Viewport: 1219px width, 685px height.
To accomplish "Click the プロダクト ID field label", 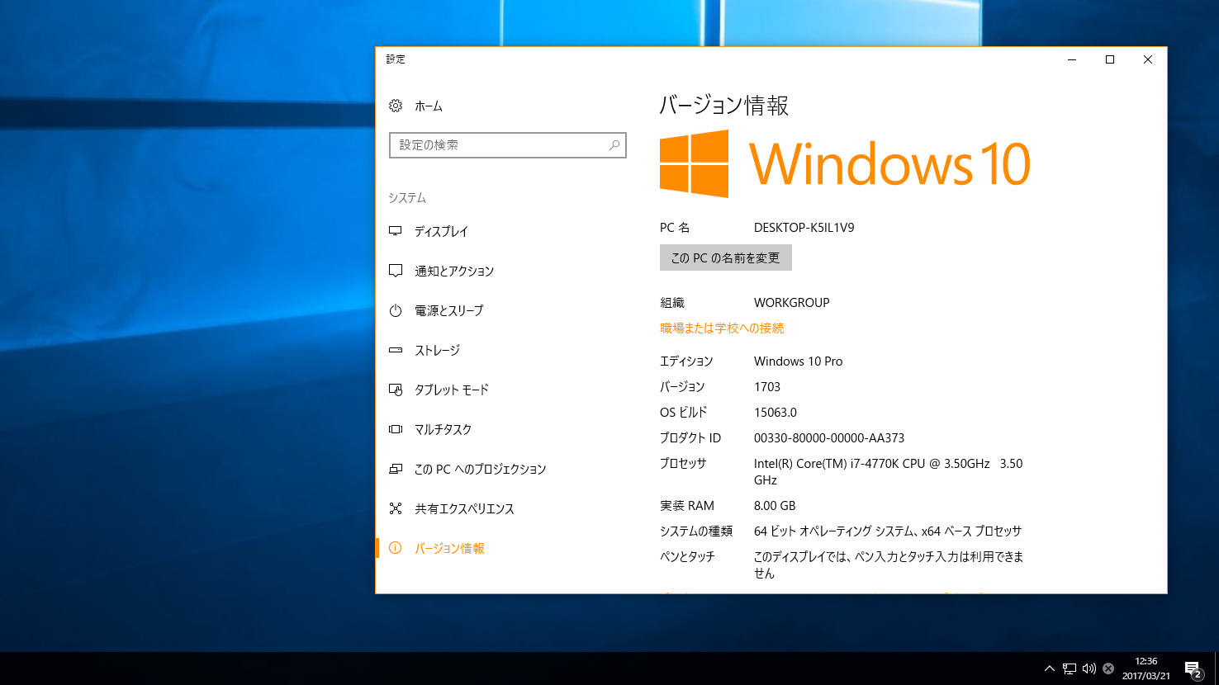I will [x=690, y=438].
